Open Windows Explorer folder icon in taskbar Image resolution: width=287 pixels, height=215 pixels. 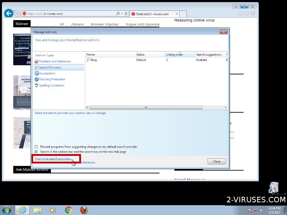37,210
